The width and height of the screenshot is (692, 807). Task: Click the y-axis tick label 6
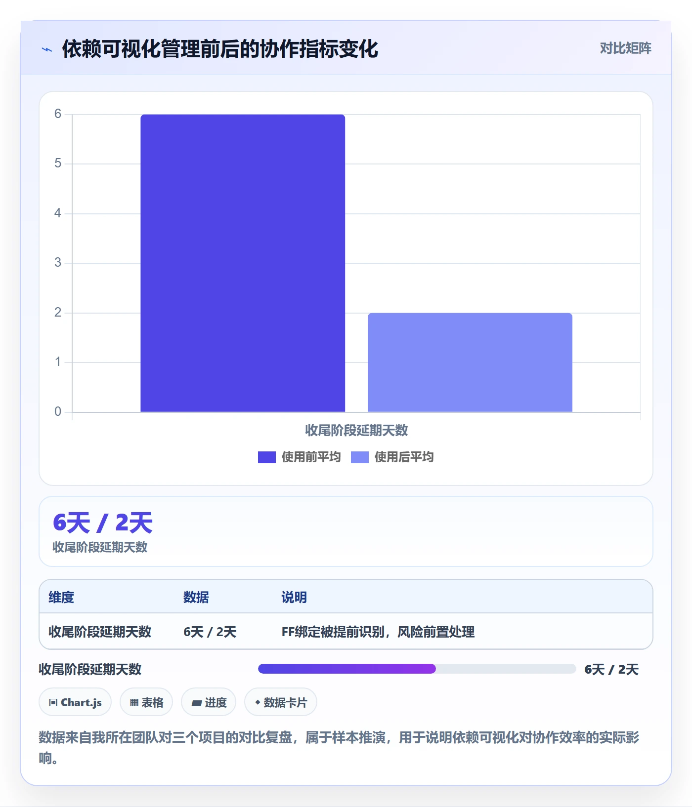coord(58,114)
